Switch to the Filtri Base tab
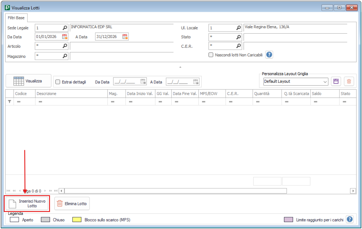This screenshot has height=229, width=362. coord(16,18)
